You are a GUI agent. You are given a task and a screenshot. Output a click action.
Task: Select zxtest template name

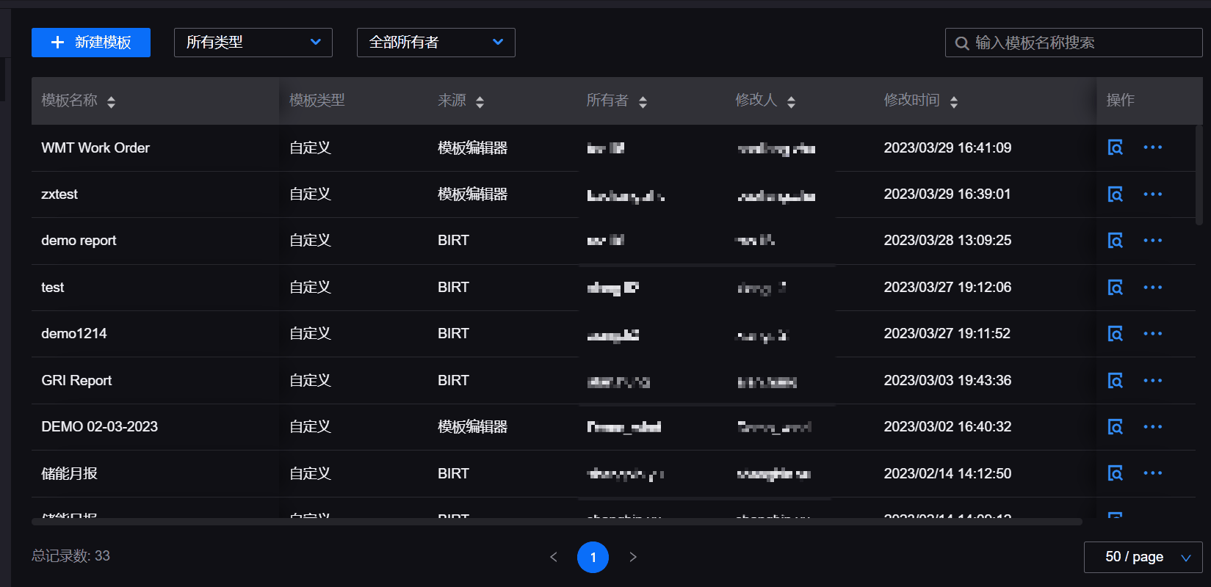pyautogui.click(x=59, y=194)
